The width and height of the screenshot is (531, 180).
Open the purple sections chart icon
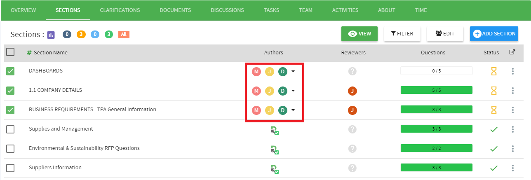coord(51,35)
